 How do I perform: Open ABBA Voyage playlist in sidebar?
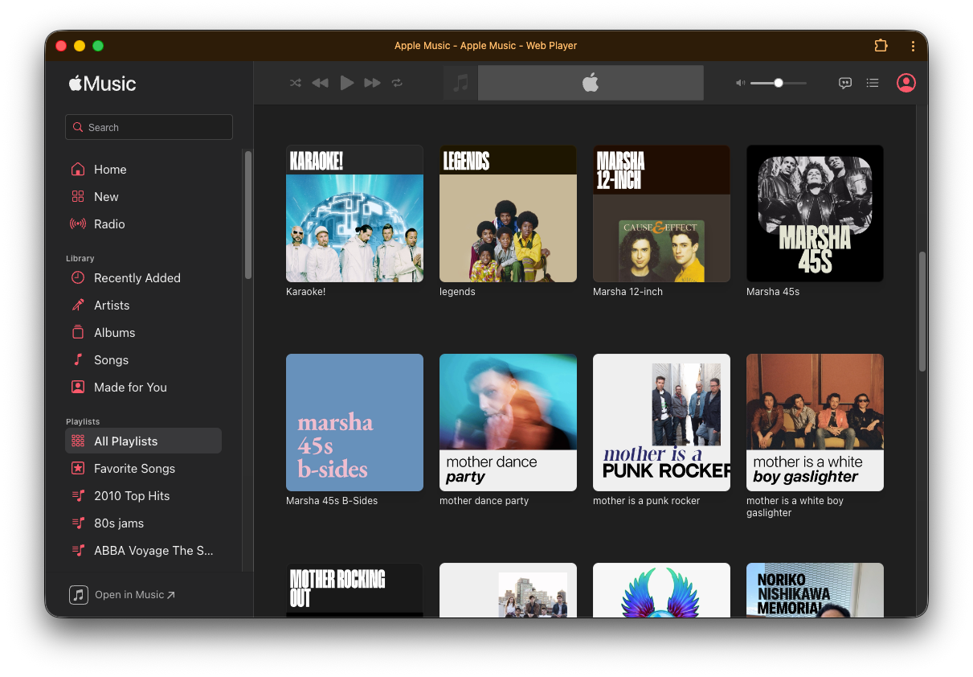tap(143, 551)
